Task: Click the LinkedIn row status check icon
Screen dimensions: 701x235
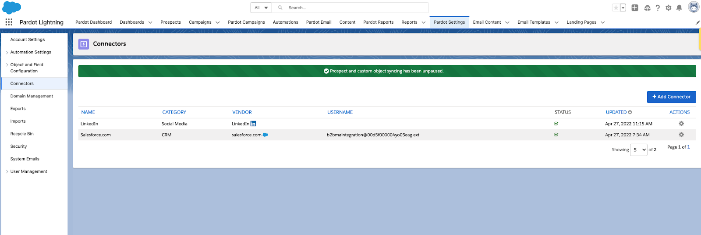Action: [x=556, y=124]
